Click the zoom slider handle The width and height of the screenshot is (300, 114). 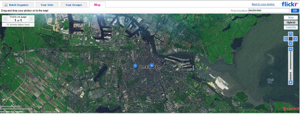click(290, 71)
